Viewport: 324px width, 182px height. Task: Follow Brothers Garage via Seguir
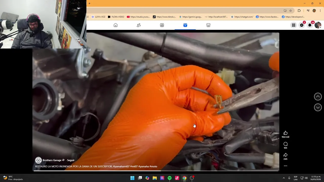71,160
